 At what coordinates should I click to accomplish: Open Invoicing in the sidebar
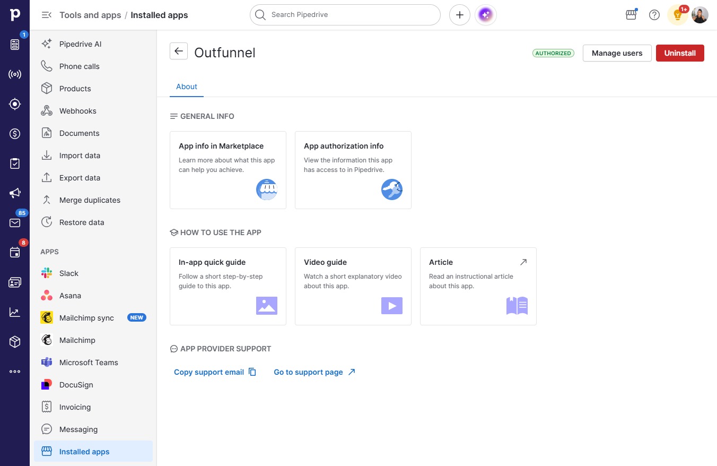pos(93,407)
